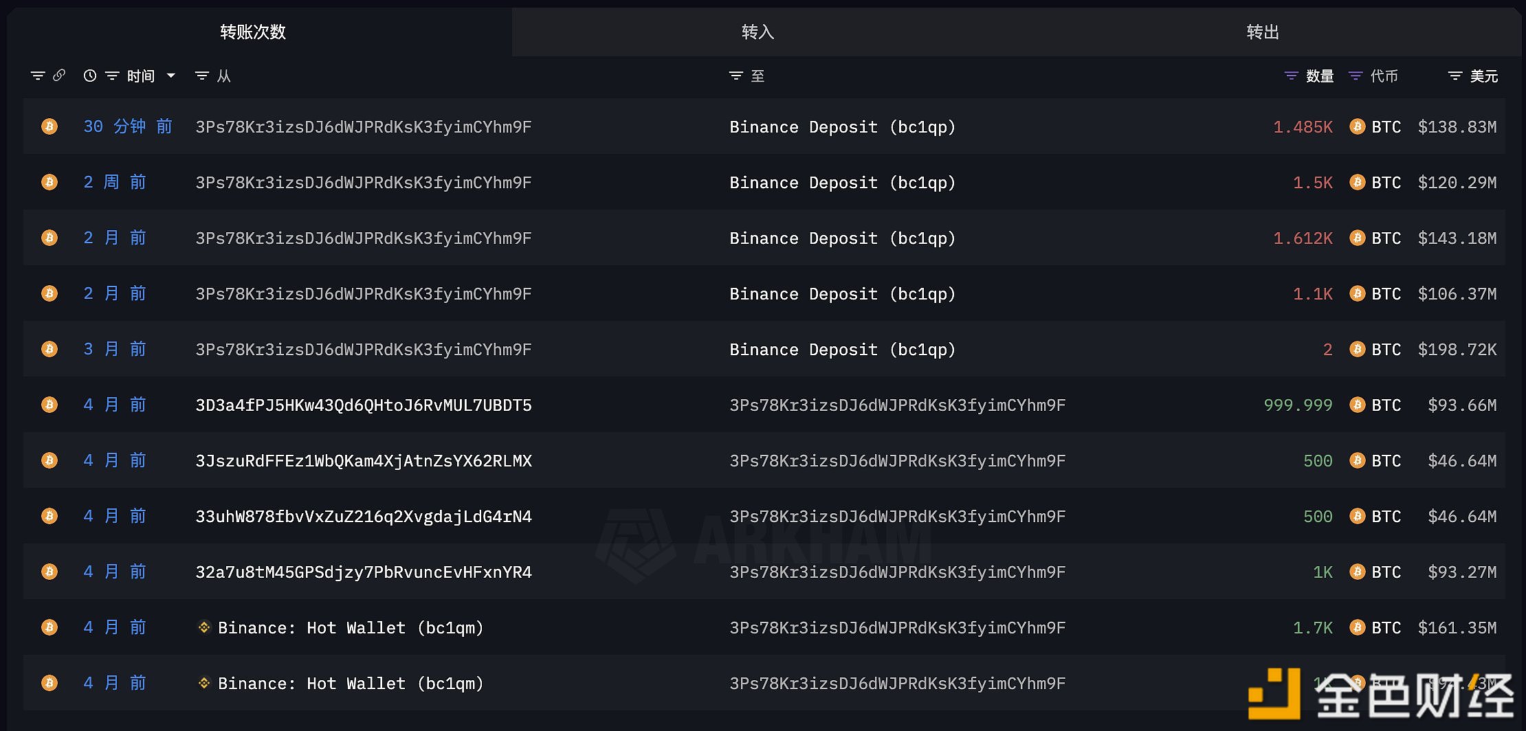
Task: Open the filter icon before 至 column
Action: (736, 76)
